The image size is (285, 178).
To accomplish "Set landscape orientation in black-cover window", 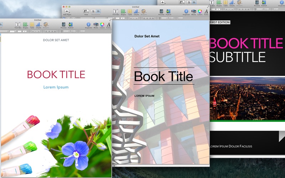I will click(194, 2).
